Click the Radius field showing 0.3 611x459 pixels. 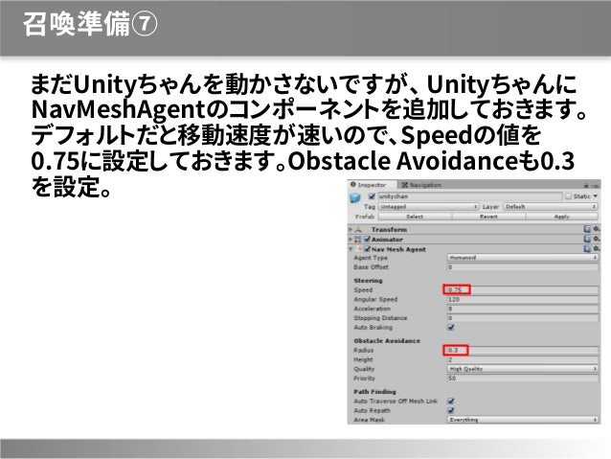[x=523, y=350]
